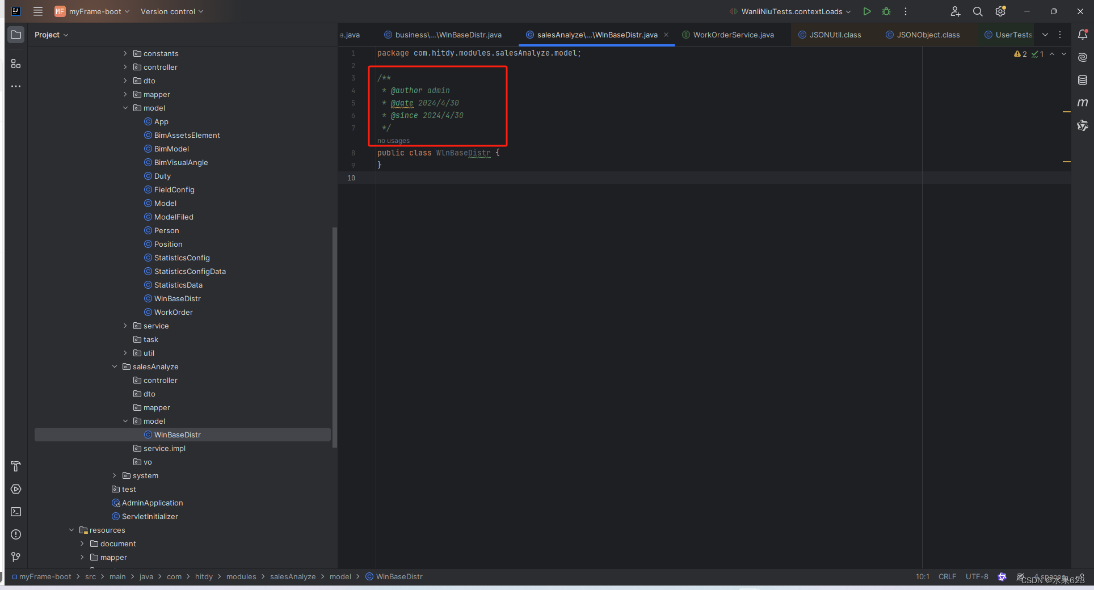The image size is (1094, 590).
Task: Show hidden editor tabs dropdown
Action: pyautogui.click(x=1045, y=35)
